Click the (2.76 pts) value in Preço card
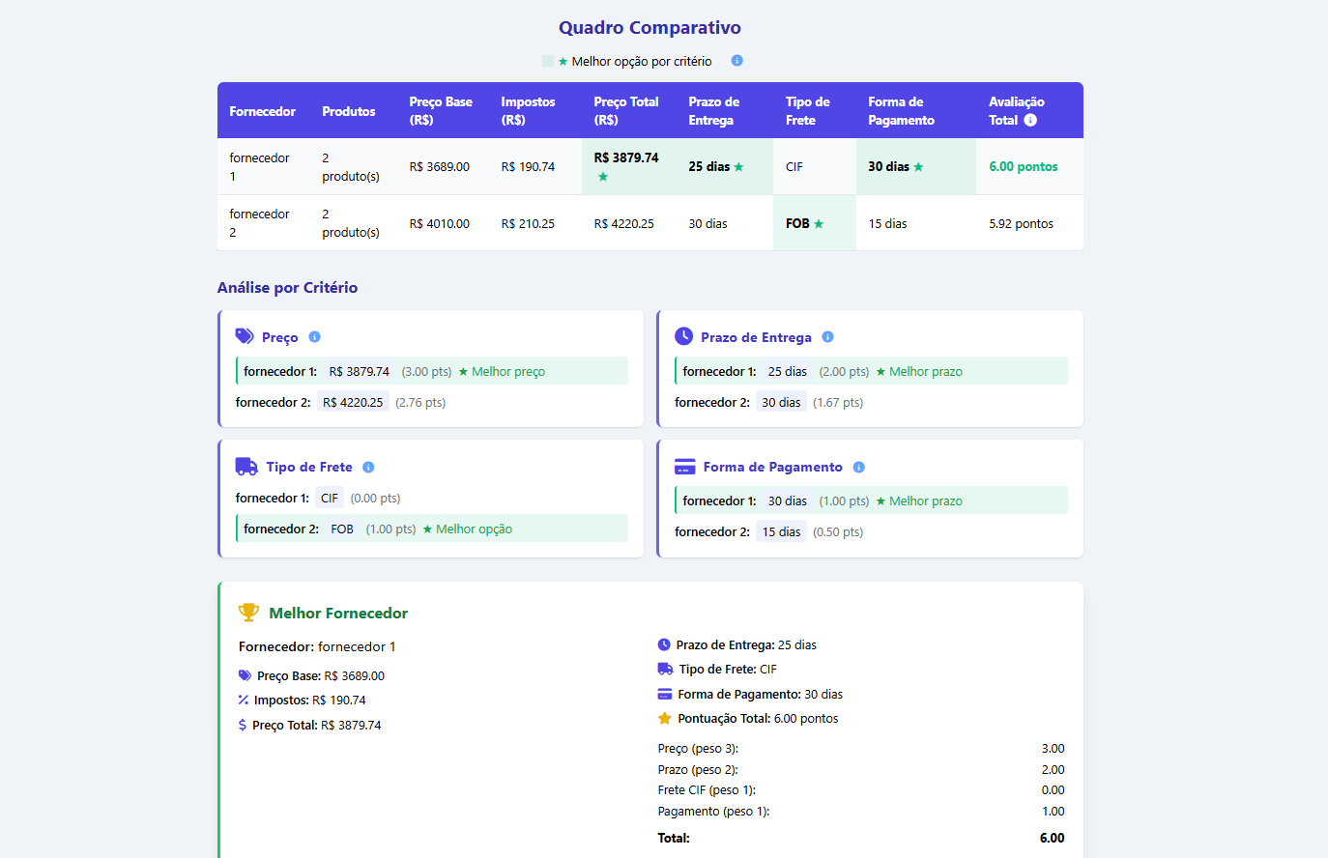The image size is (1328, 858). pos(420,403)
